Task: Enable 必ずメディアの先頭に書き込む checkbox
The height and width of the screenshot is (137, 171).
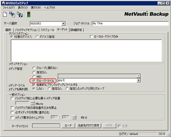Action: coord(12,112)
